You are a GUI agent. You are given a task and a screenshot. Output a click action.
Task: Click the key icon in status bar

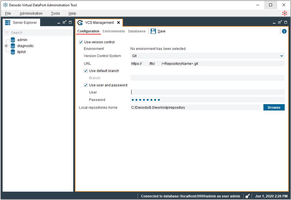tap(247, 196)
